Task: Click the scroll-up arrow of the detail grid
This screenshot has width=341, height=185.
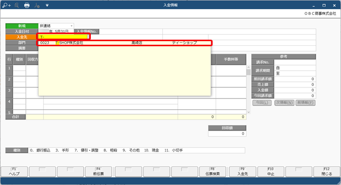Action: (249, 67)
